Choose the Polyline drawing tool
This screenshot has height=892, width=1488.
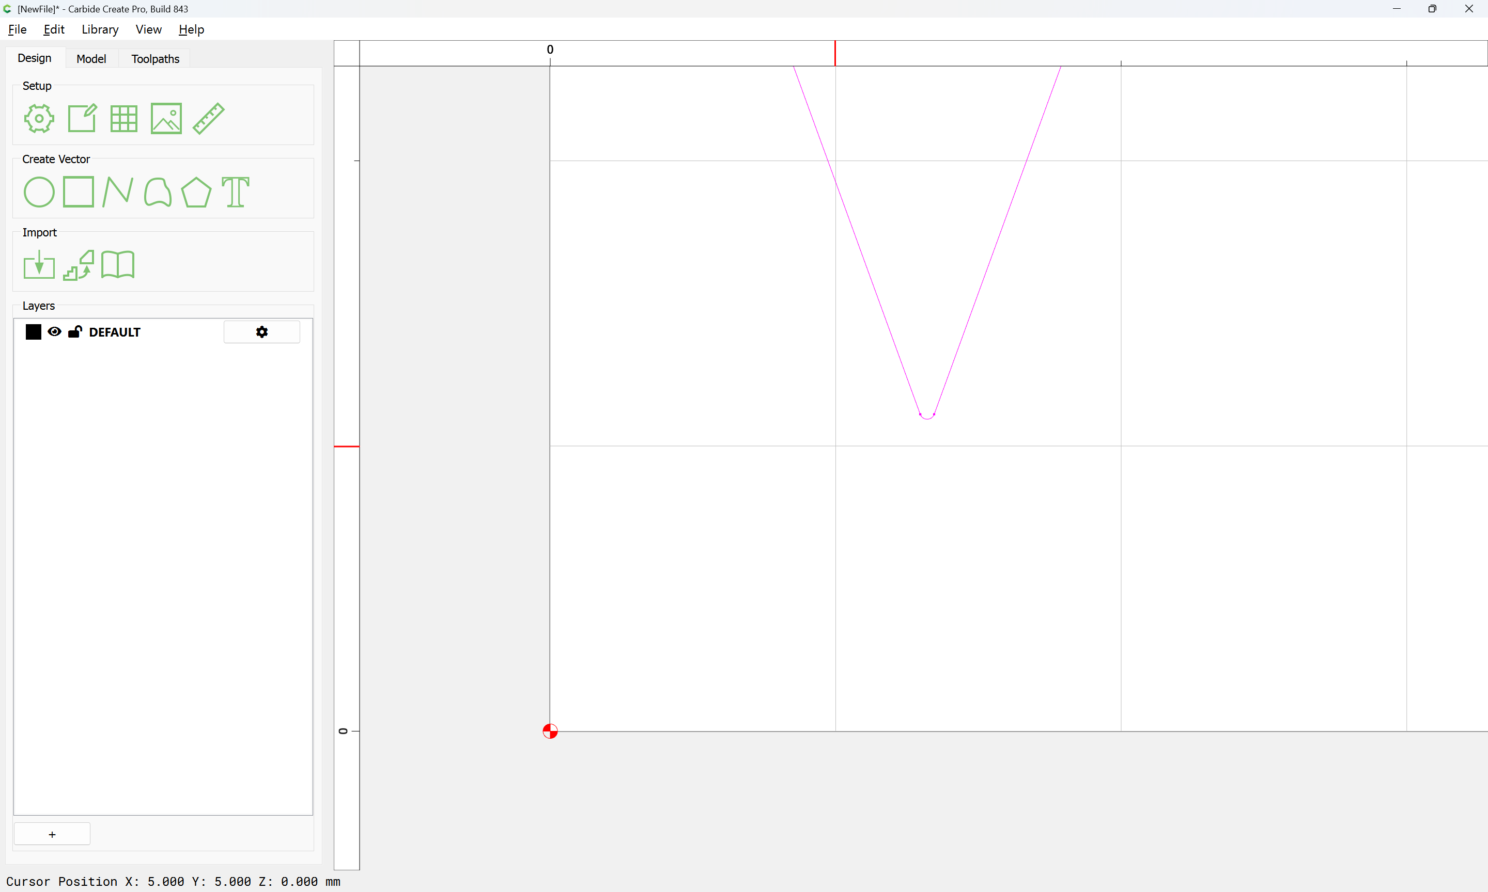(x=118, y=192)
